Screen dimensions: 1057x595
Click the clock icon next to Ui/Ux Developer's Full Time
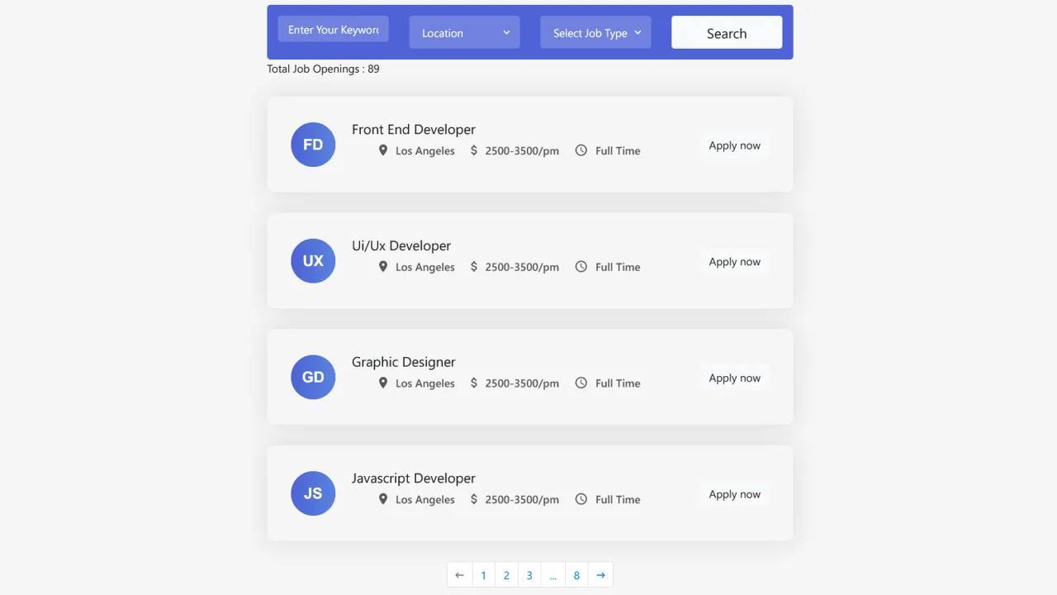581,266
